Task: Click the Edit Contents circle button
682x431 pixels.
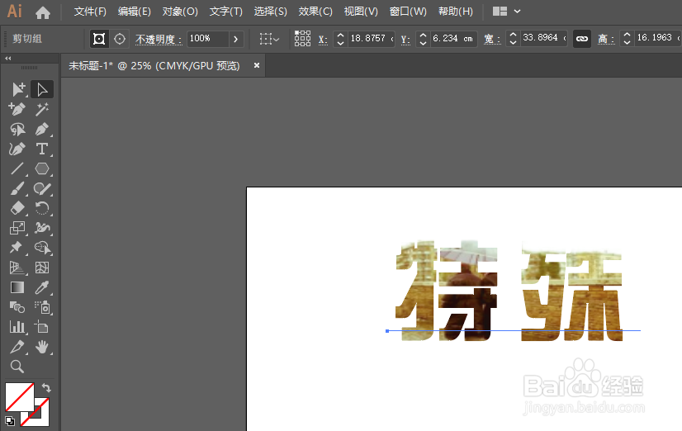Action: click(120, 39)
